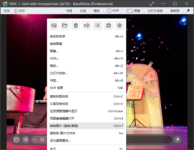The width and height of the screenshot is (194, 150).
Task: Click the zoom out magnifier on bottom bar
Action: 42,140
